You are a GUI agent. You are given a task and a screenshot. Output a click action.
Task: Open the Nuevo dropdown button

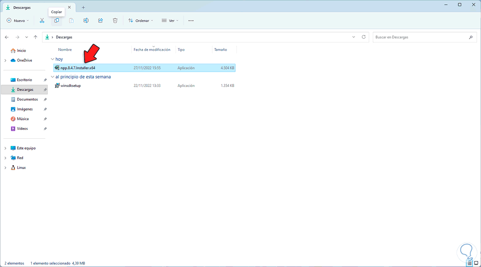(18, 20)
